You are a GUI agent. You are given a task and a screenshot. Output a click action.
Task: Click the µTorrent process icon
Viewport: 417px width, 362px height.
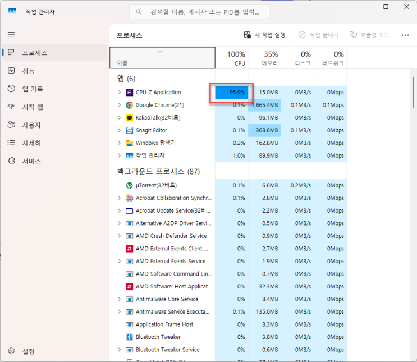click(x=129, y=185)
